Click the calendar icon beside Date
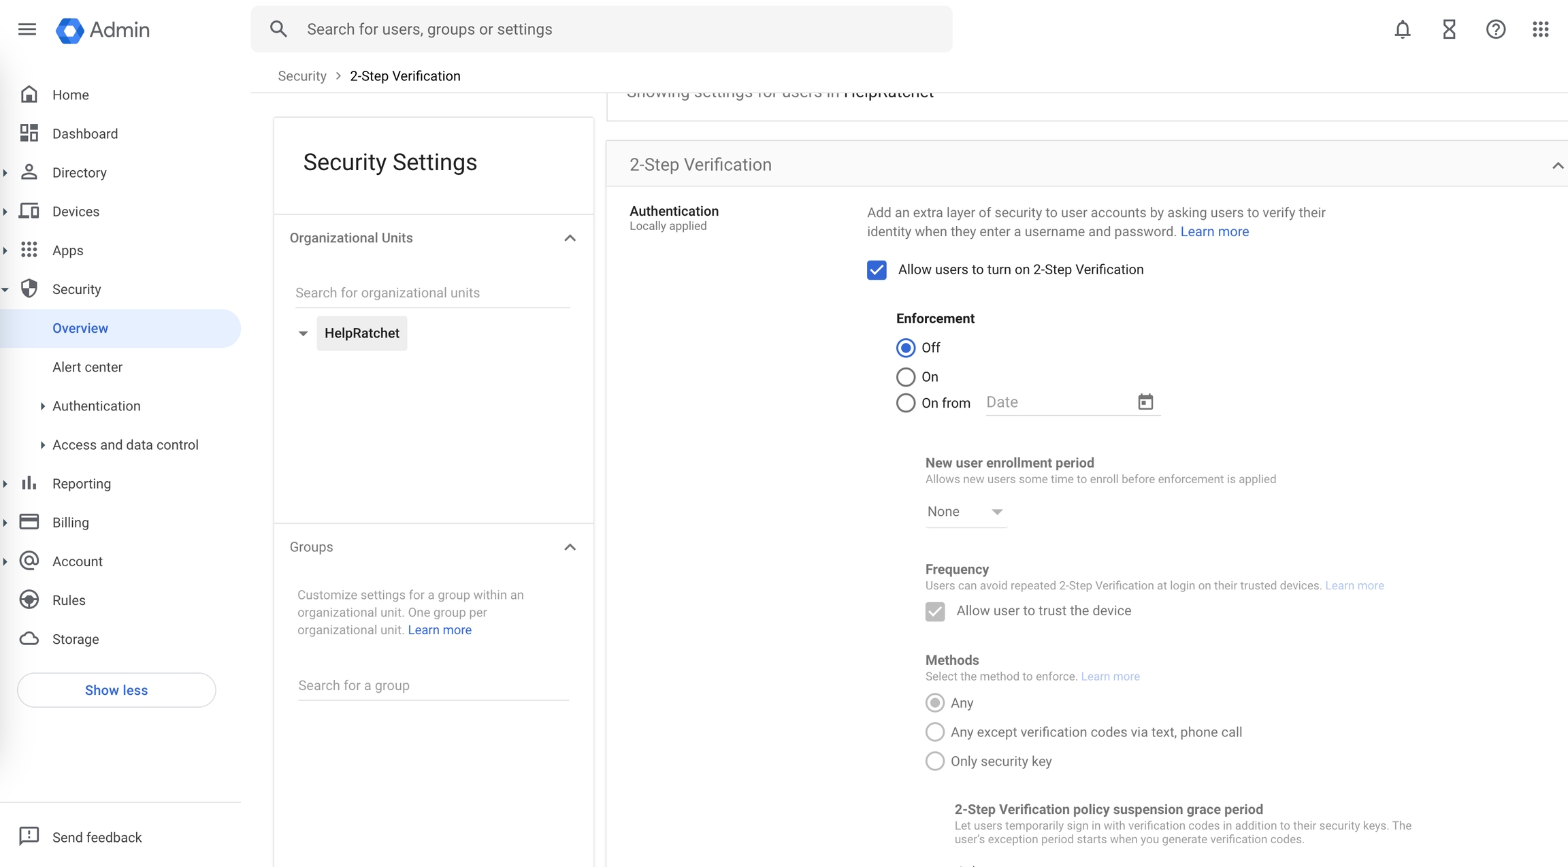The height and width of the screenshot is (867, 1568). [x=1145, y=402]
